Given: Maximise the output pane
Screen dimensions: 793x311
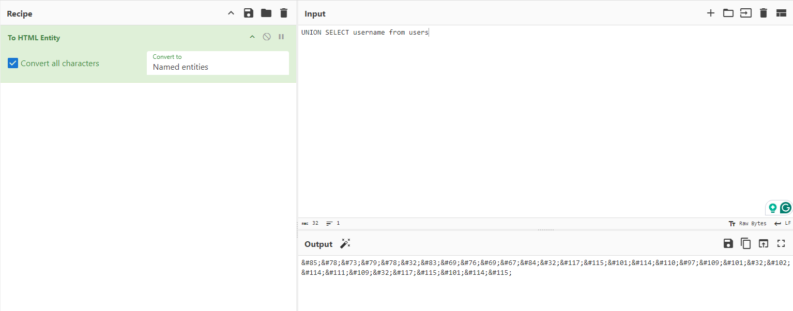Looking at the screenshot, I should click(781, 244).
